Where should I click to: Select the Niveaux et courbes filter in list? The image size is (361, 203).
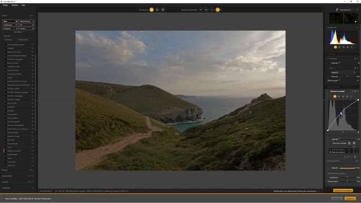coord(14,151)
